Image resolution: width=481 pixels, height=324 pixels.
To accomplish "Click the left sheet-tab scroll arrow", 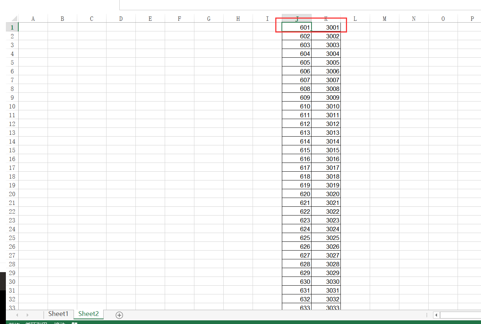I will (17, 314).
